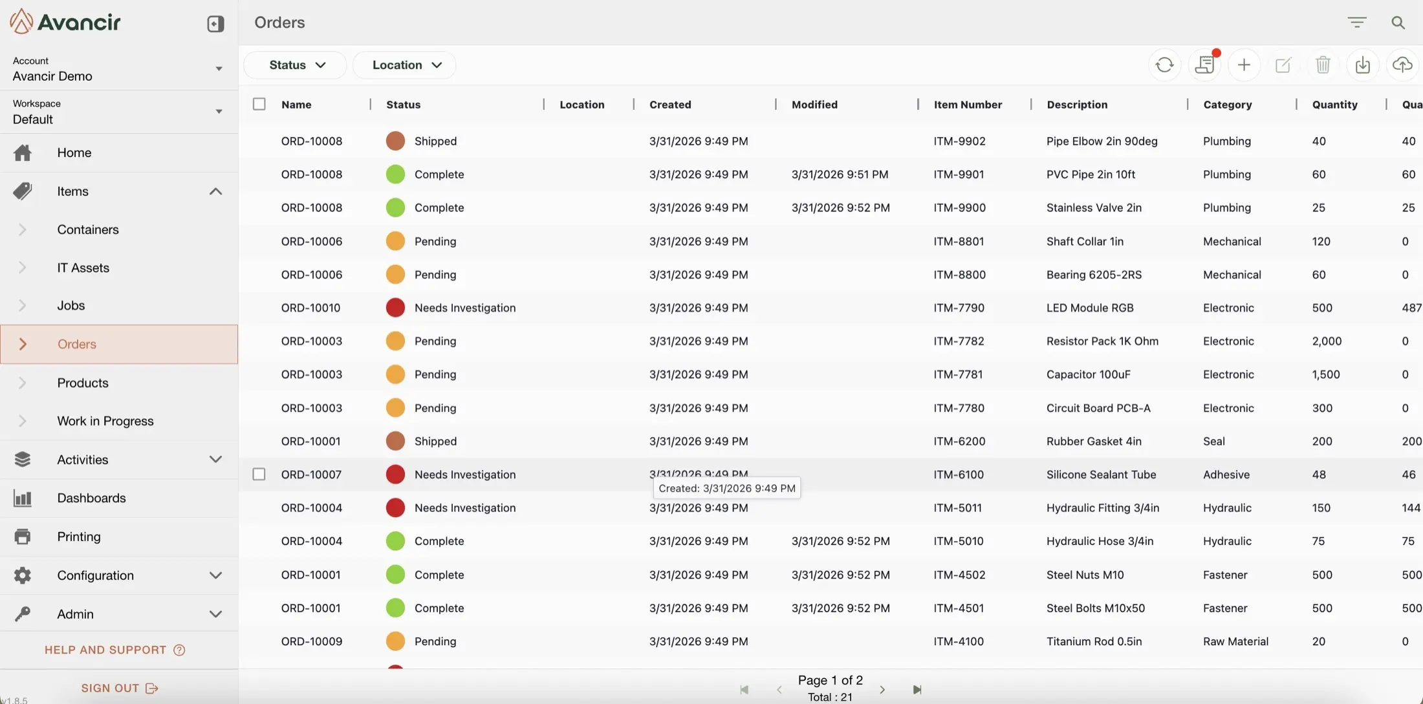Open Dashboards from the sidebar
The image size is (1423, 704).
click(91, 498)
